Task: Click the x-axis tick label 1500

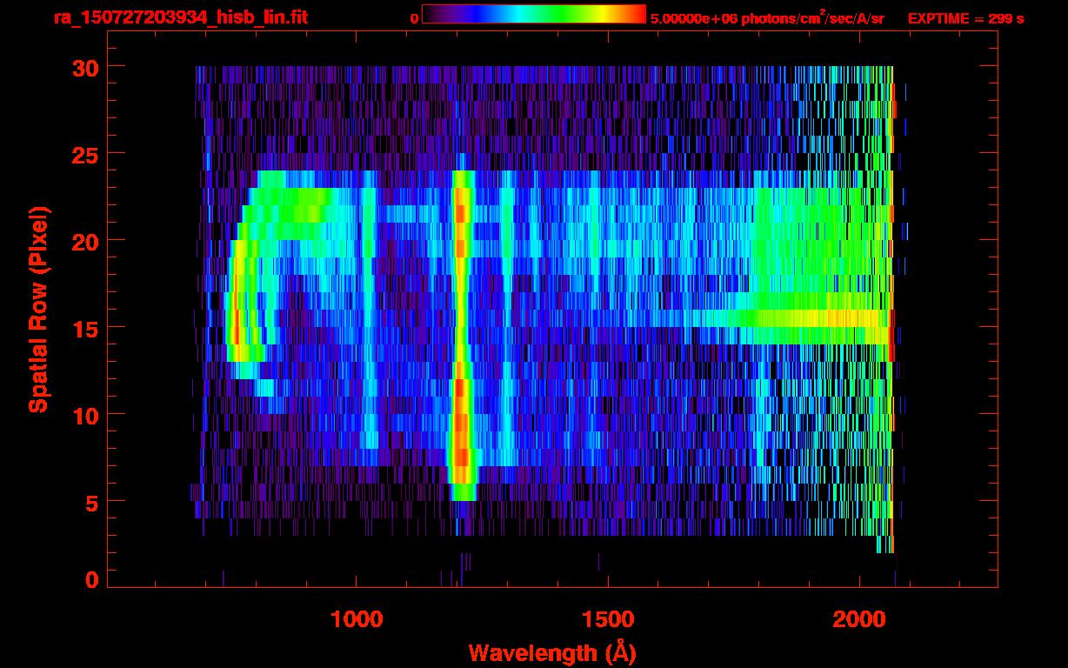Action: (x=608, y=619)
